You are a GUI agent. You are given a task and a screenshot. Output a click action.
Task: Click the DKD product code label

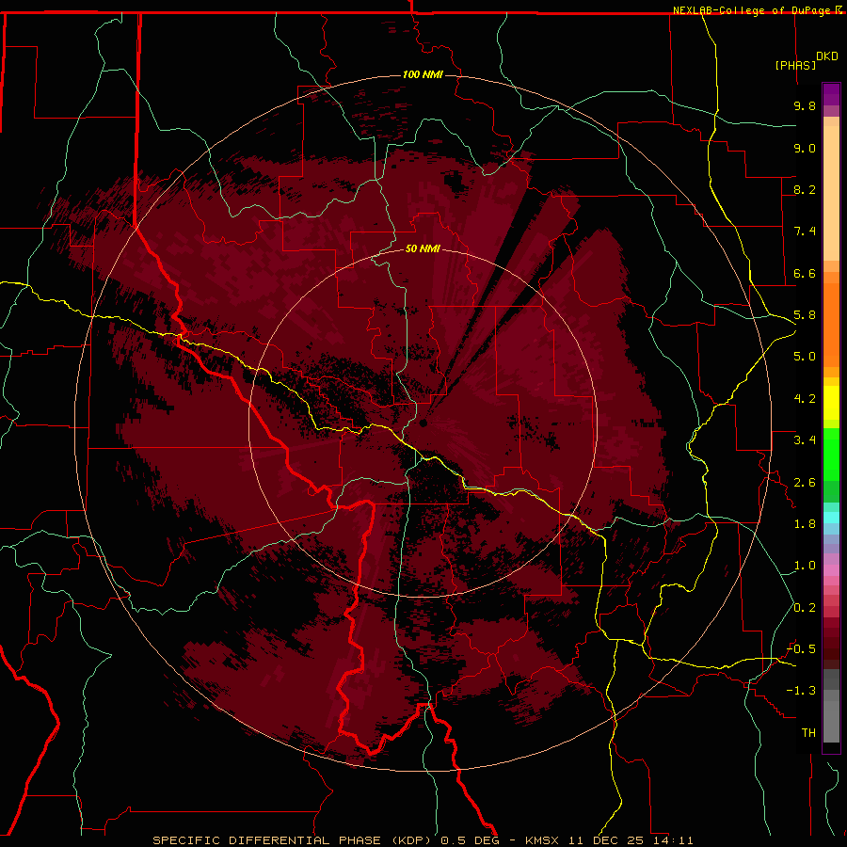827,56
